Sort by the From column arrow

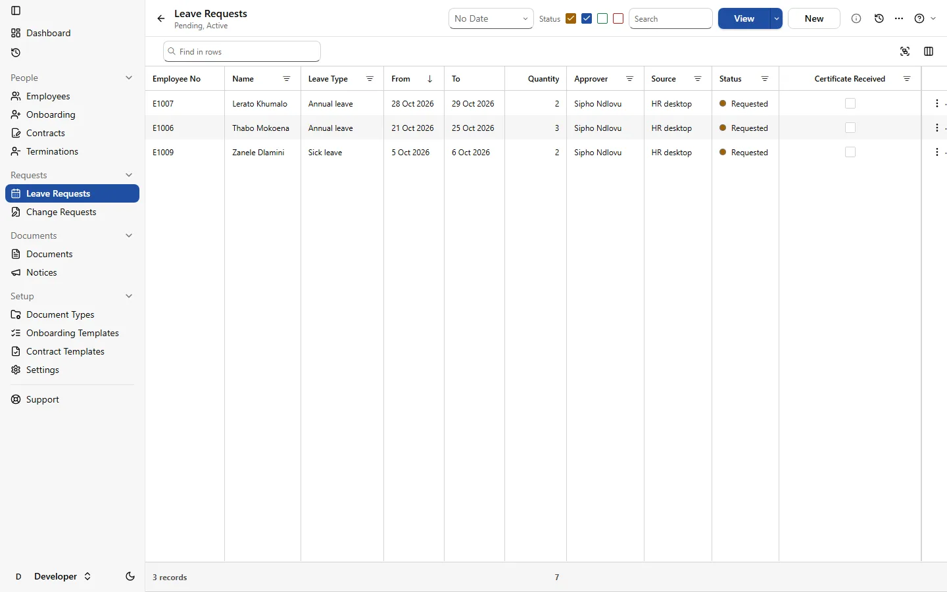pyautogui.click(x=430, y=79)
